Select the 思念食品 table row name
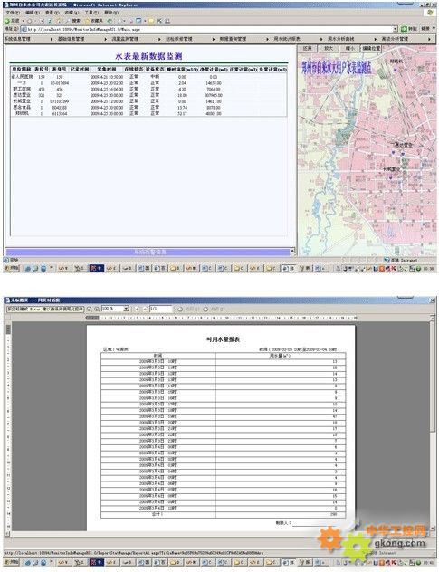 (x=22, y=107)
